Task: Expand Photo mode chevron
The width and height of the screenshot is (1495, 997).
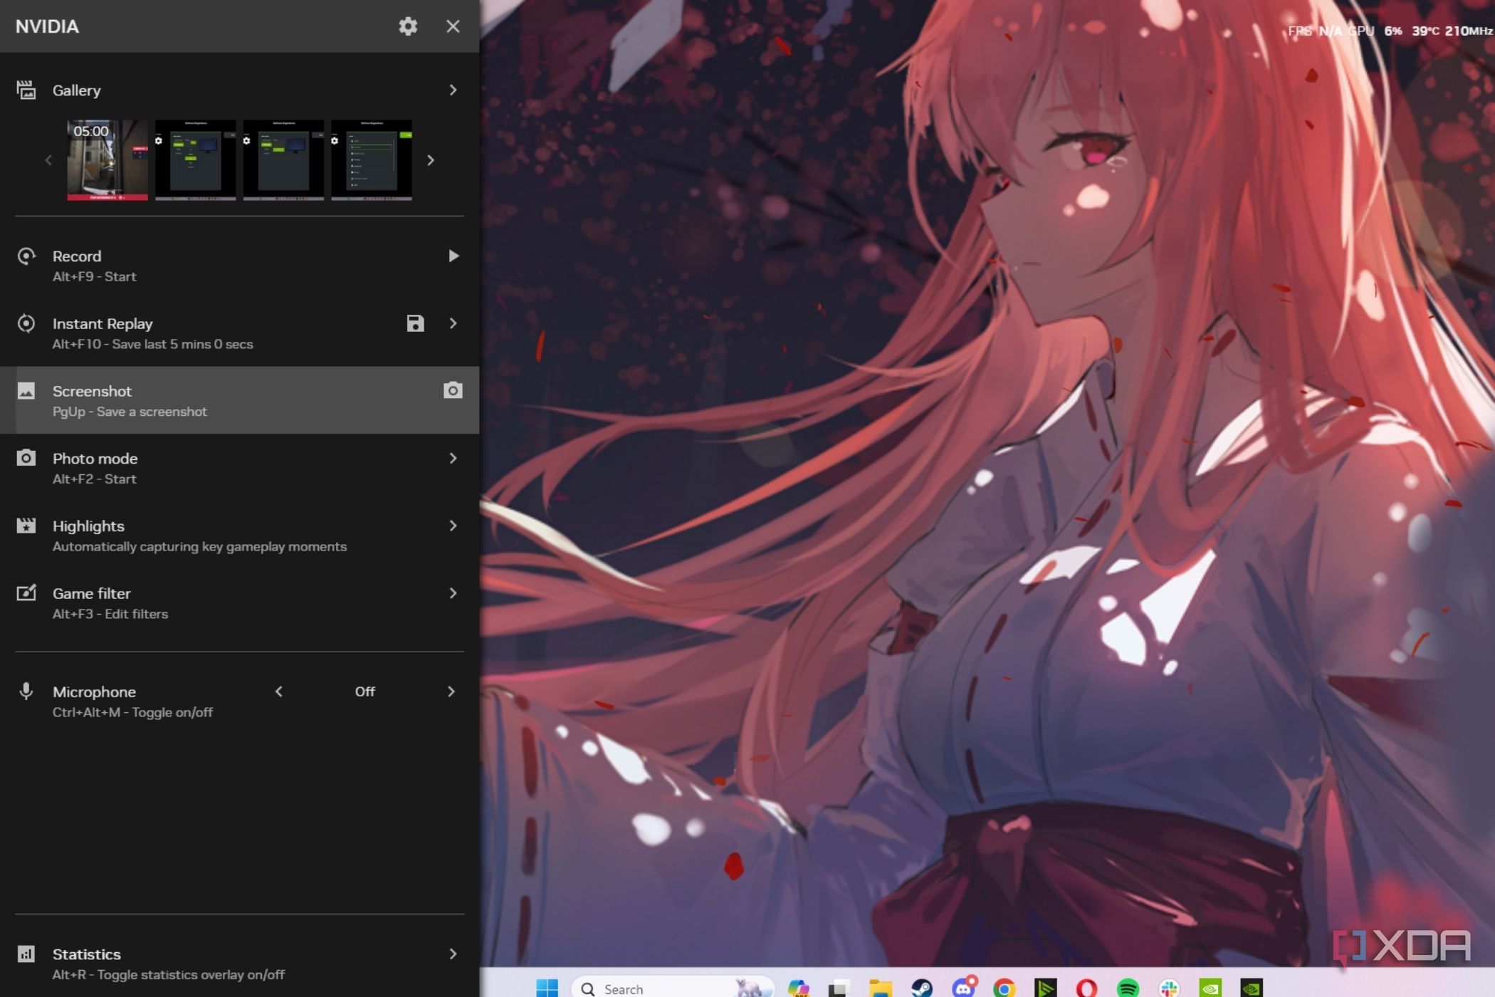Action: [x=453, y=458]
